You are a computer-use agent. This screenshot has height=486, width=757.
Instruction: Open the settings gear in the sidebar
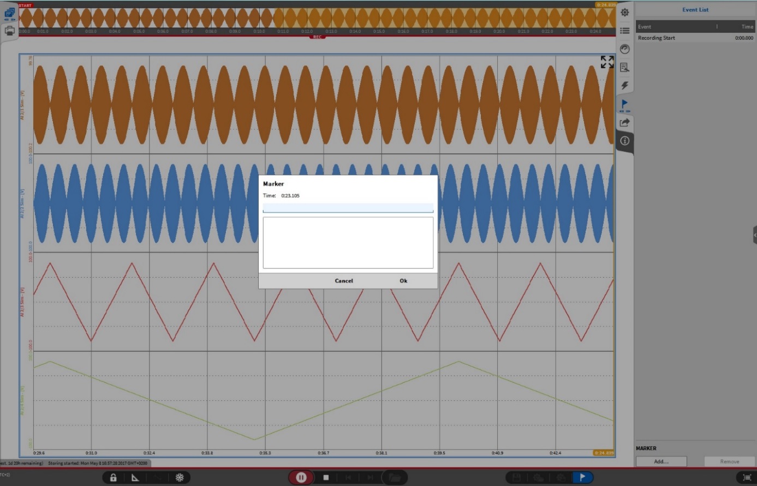coord(625,13)
